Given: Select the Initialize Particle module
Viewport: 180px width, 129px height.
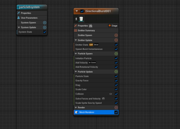Looking at the screenshot, I should (96, 58).
